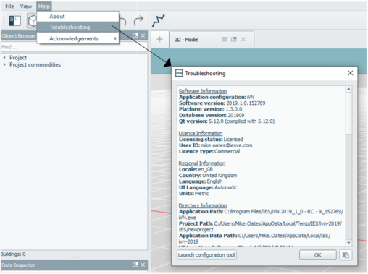
Task: Close the 3D - Model tab
Action: pos(243,39)
